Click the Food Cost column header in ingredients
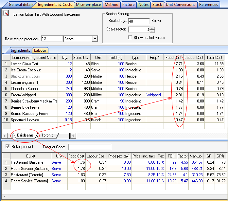This screenshot has width=228, height=201. (173, 58)
